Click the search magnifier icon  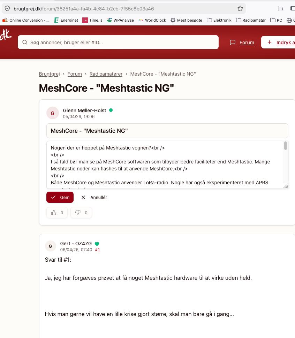[25, 42]
